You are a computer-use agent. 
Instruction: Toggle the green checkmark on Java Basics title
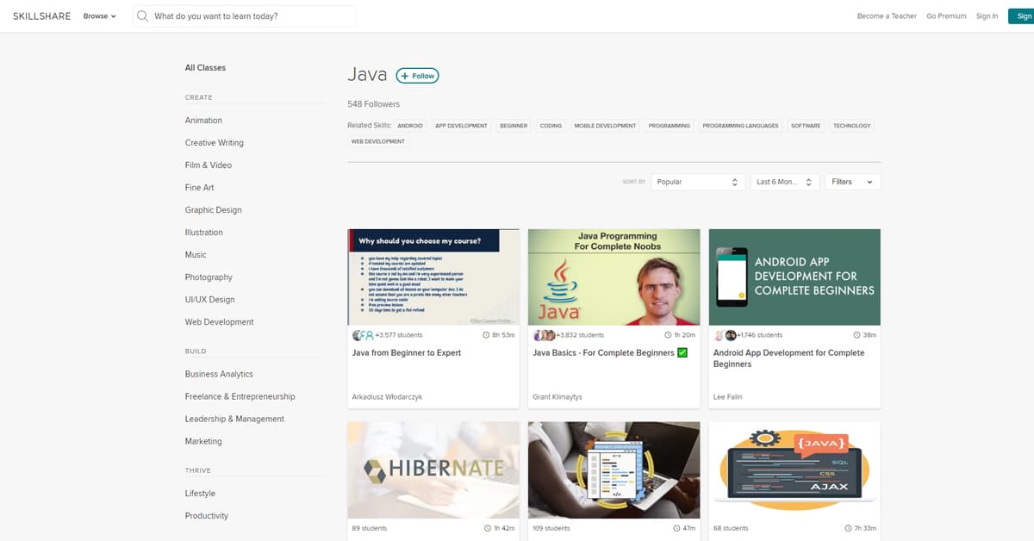[x=683, y=352]
